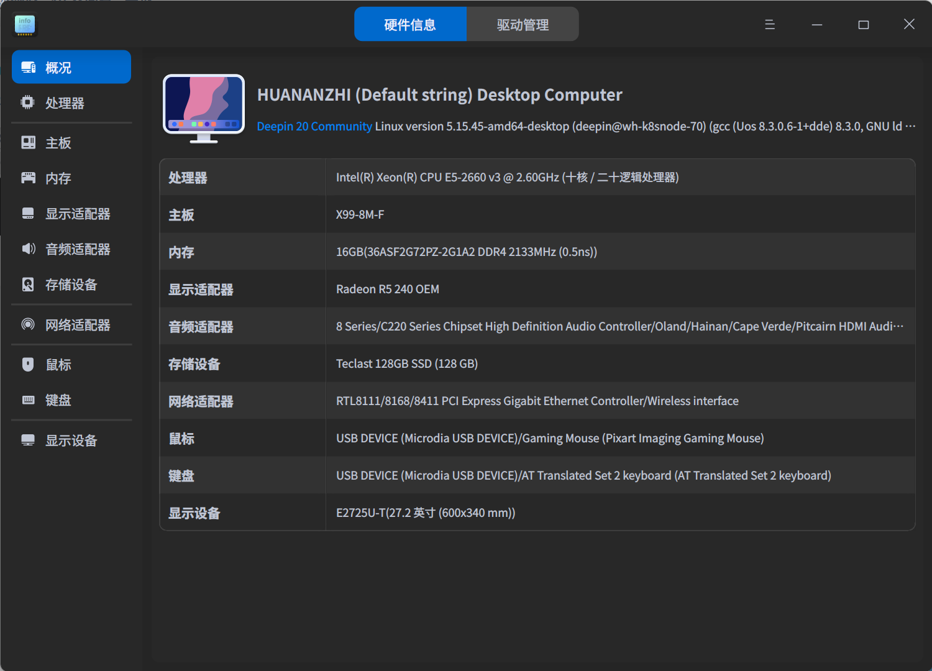932x671 pixels.
Task: Switch to the 驱动管理 tab
Action: click(523, 24)
